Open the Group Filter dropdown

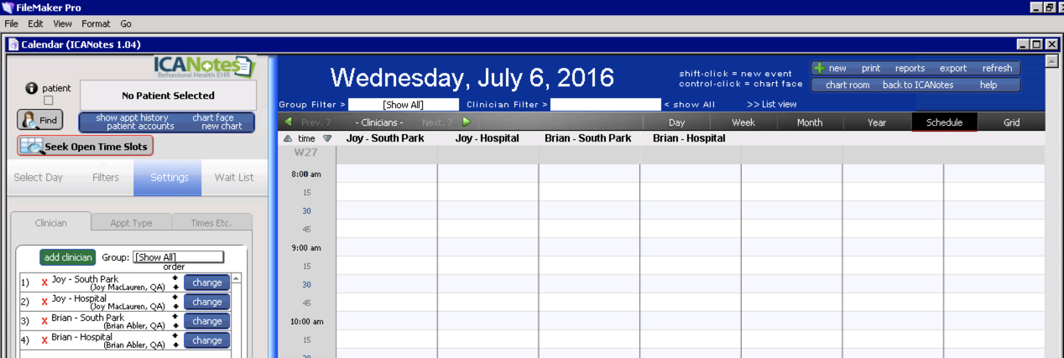[x=404, y=105]
